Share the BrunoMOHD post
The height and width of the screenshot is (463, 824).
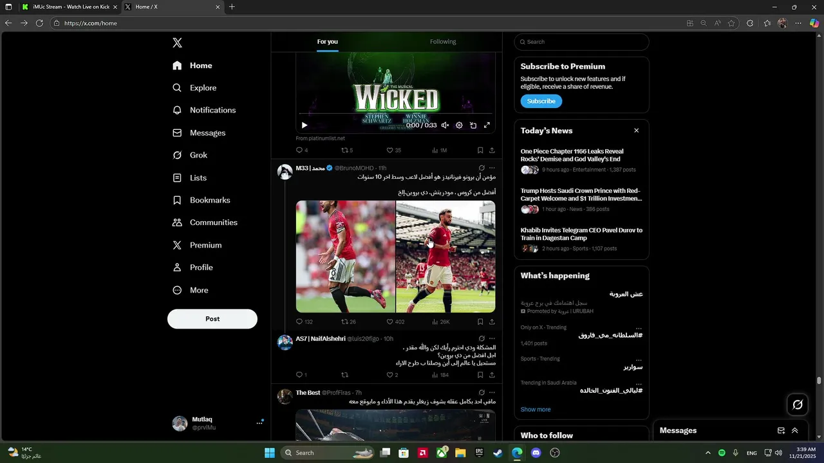[492, 322]
